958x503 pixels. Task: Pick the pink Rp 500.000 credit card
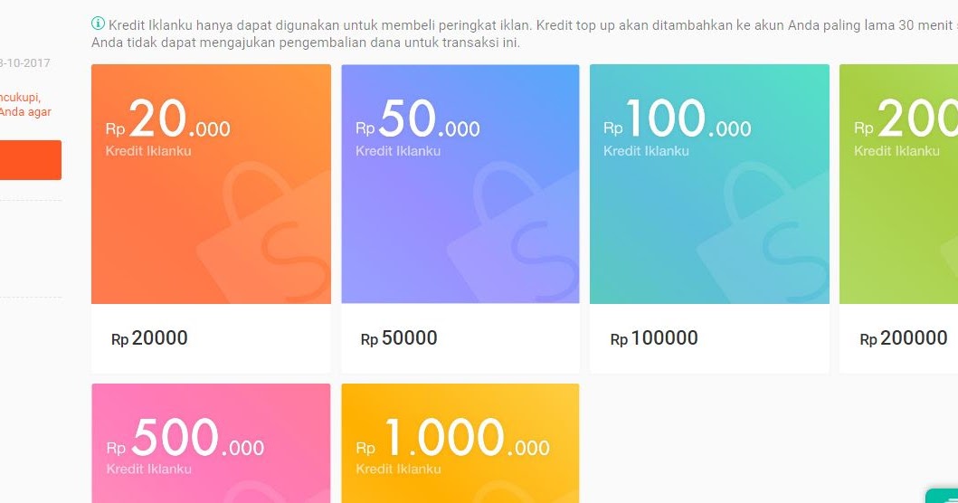tap(212, 443)
